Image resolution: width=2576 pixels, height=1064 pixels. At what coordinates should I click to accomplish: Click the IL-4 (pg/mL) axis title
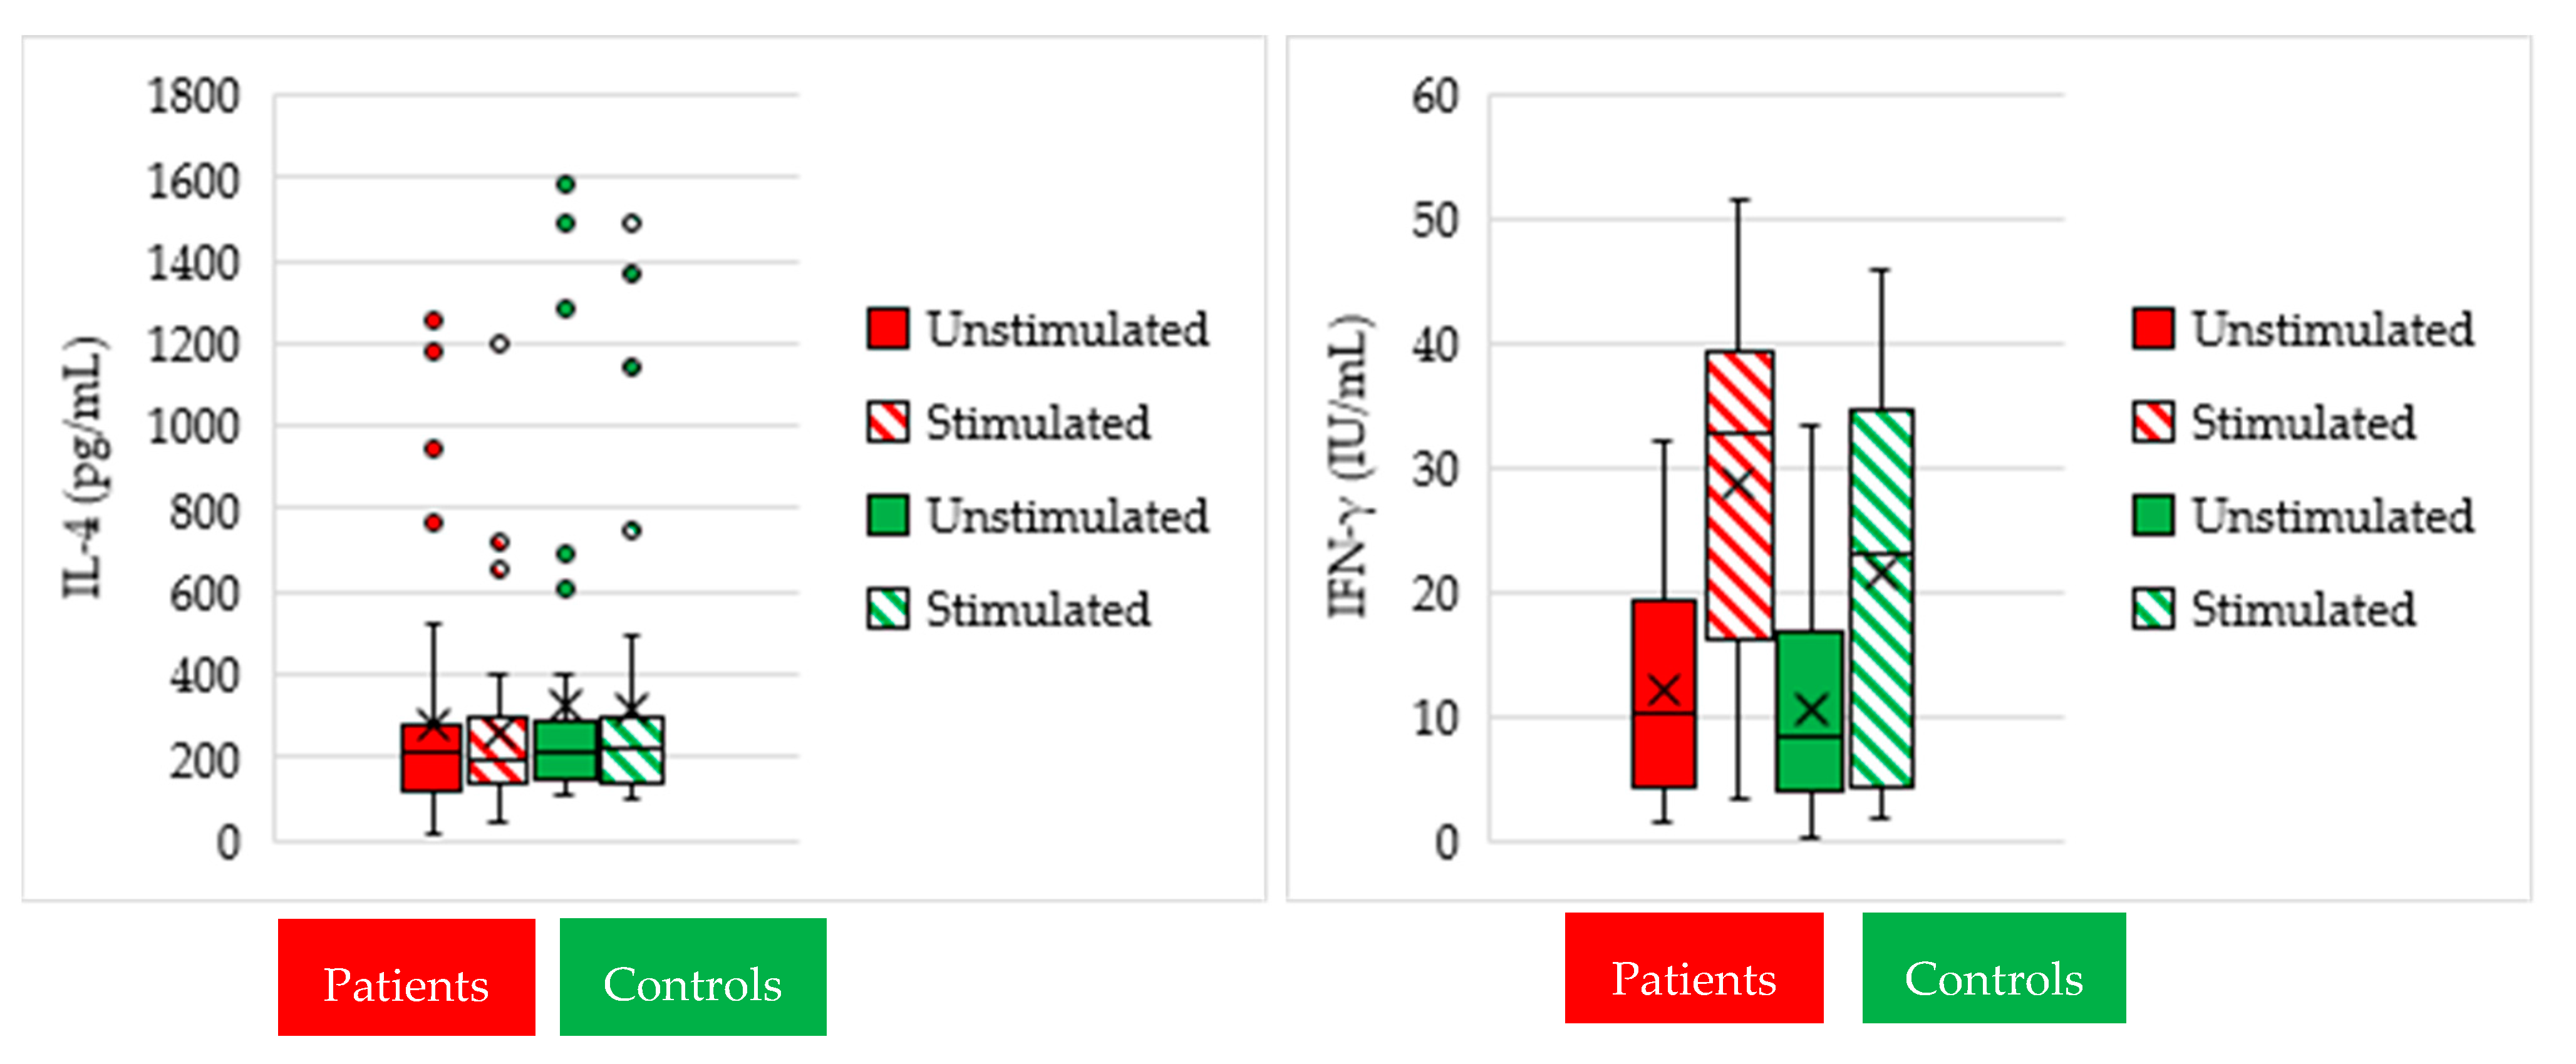(x=84, y=468)
